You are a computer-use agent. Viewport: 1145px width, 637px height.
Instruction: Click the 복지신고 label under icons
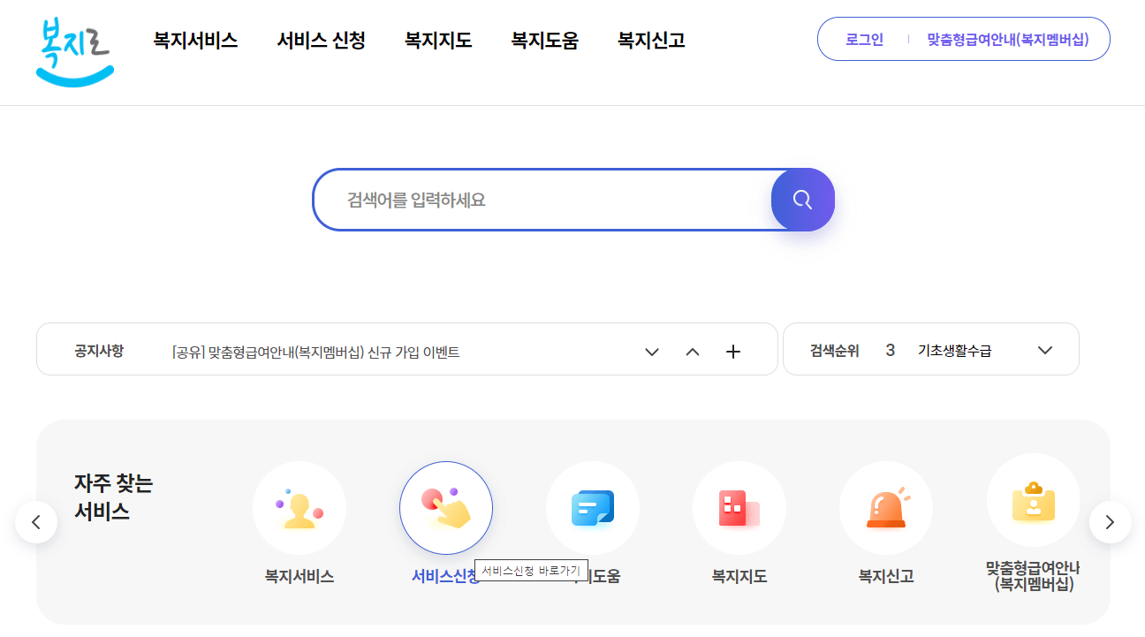point(886,577)
